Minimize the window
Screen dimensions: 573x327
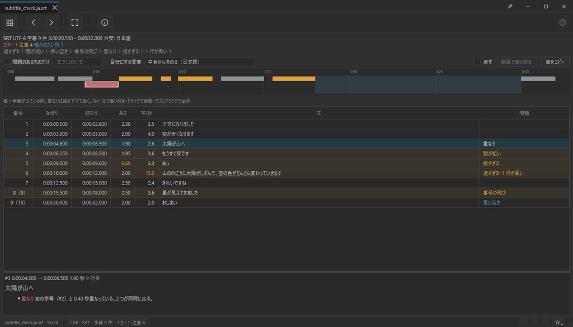[x=528, y=7]
